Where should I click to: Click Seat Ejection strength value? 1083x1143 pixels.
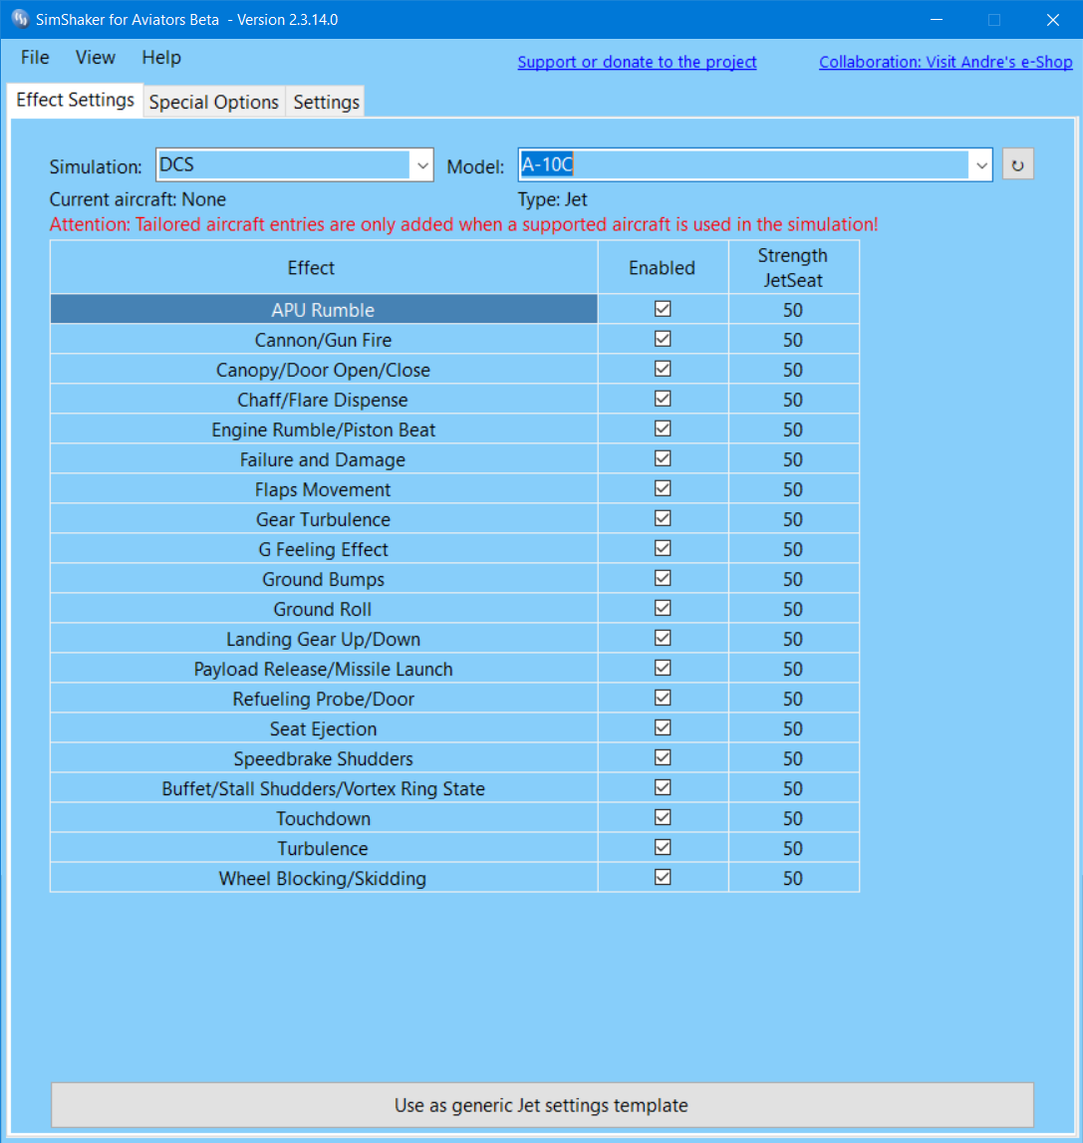[x=794, y=728]
